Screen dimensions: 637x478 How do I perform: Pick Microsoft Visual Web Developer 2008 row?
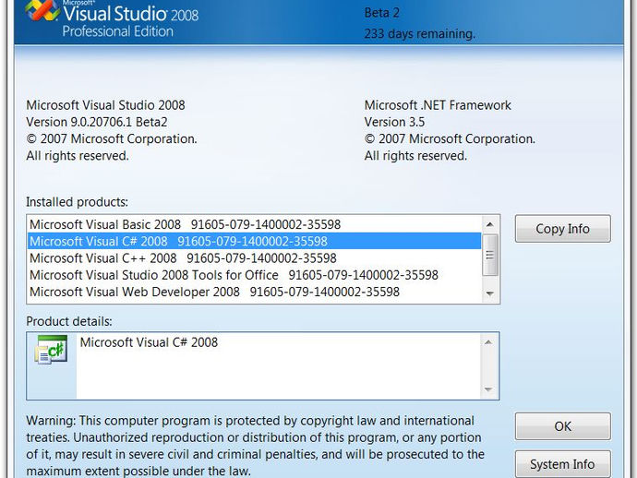pos(254,292)
